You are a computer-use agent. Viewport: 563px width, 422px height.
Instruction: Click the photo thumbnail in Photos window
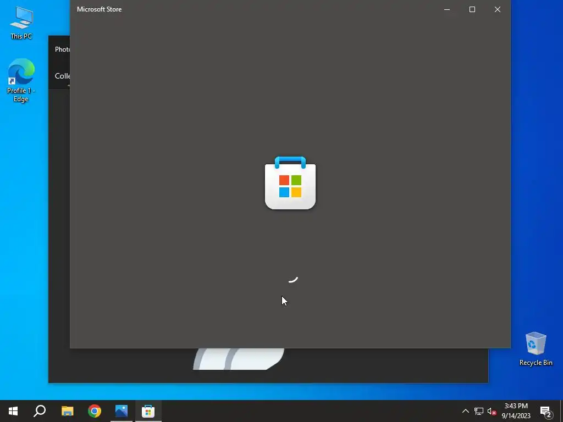[239, 359]
